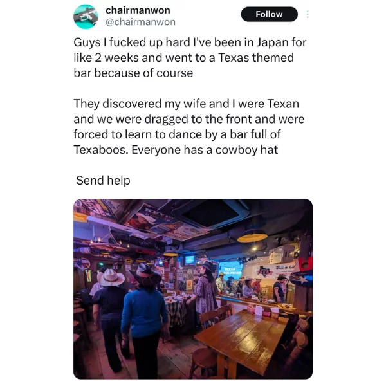
Task: Open chairmanwon's profile avatar
Action: coord(86,17)
